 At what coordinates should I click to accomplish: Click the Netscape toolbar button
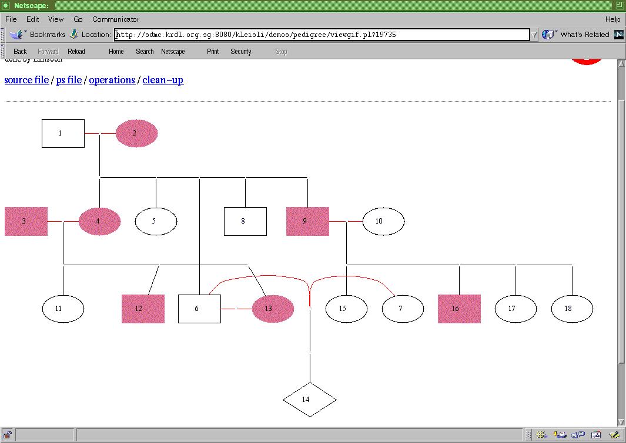point(173,52)
